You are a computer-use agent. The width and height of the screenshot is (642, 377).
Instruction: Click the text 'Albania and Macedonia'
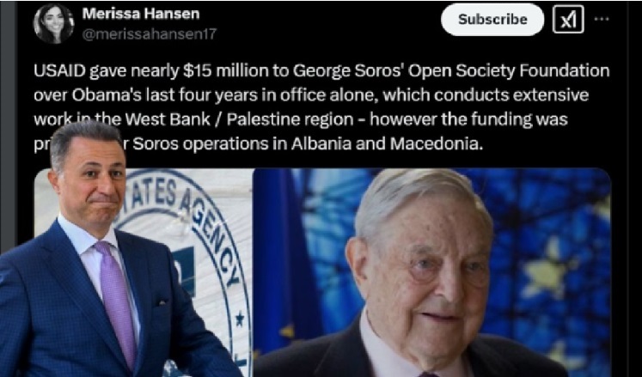point(385,144)
